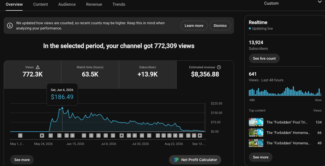Click the Forbidden Homema... title with 49 views
Screen dimensions: 325x166
click(x=288, y=143)
